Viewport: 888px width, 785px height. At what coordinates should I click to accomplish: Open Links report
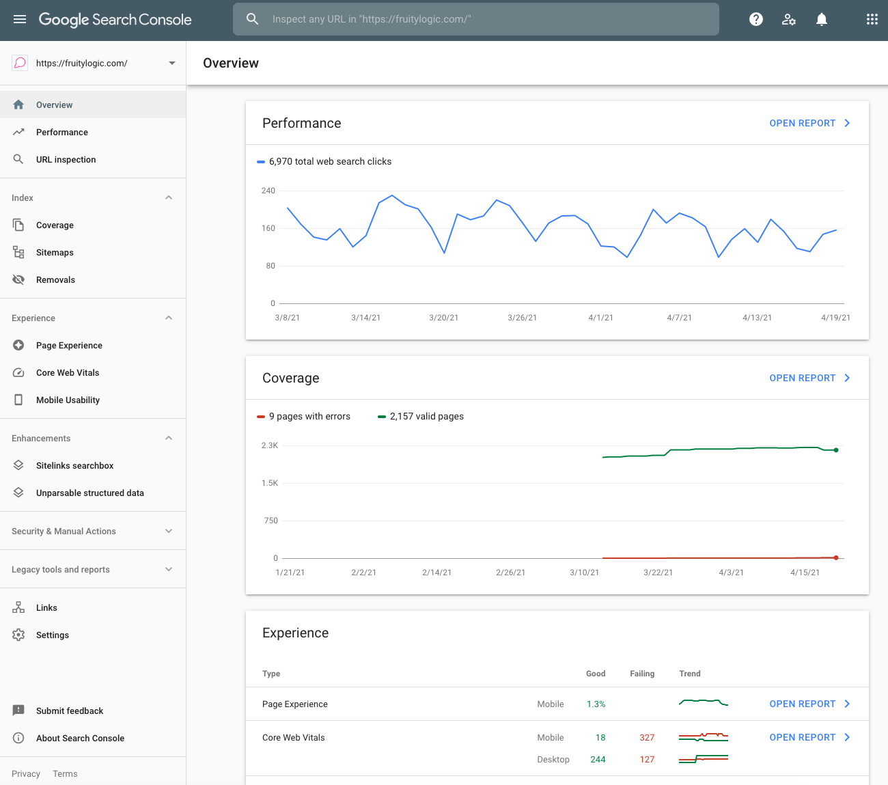(93, 607)
